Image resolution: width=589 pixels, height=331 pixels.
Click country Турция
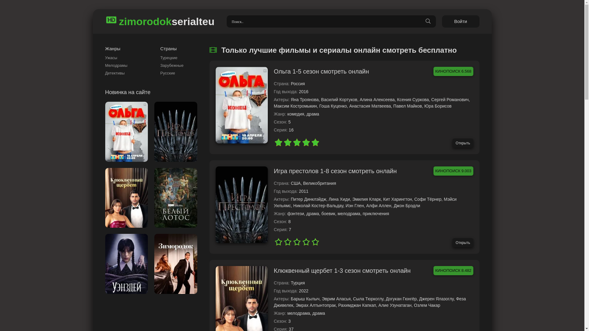[298, 283]
